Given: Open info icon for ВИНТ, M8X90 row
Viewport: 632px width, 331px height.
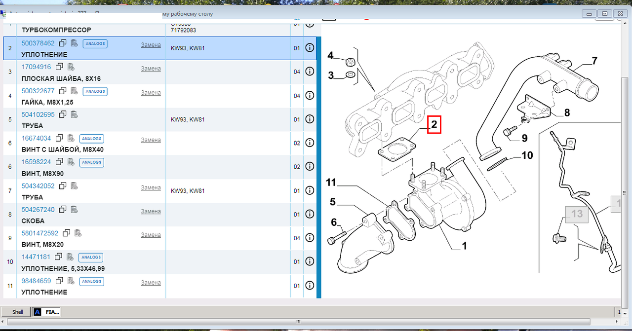Looking at the screenshot, I should click(310, 167).
